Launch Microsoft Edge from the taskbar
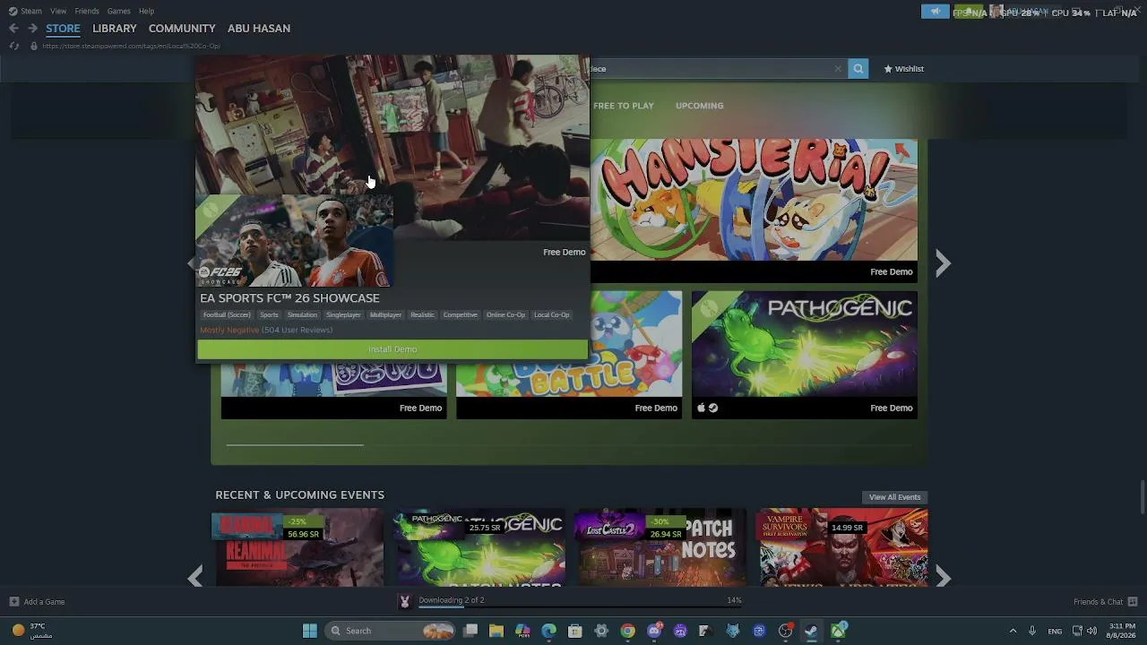 (x=549, y=631)
